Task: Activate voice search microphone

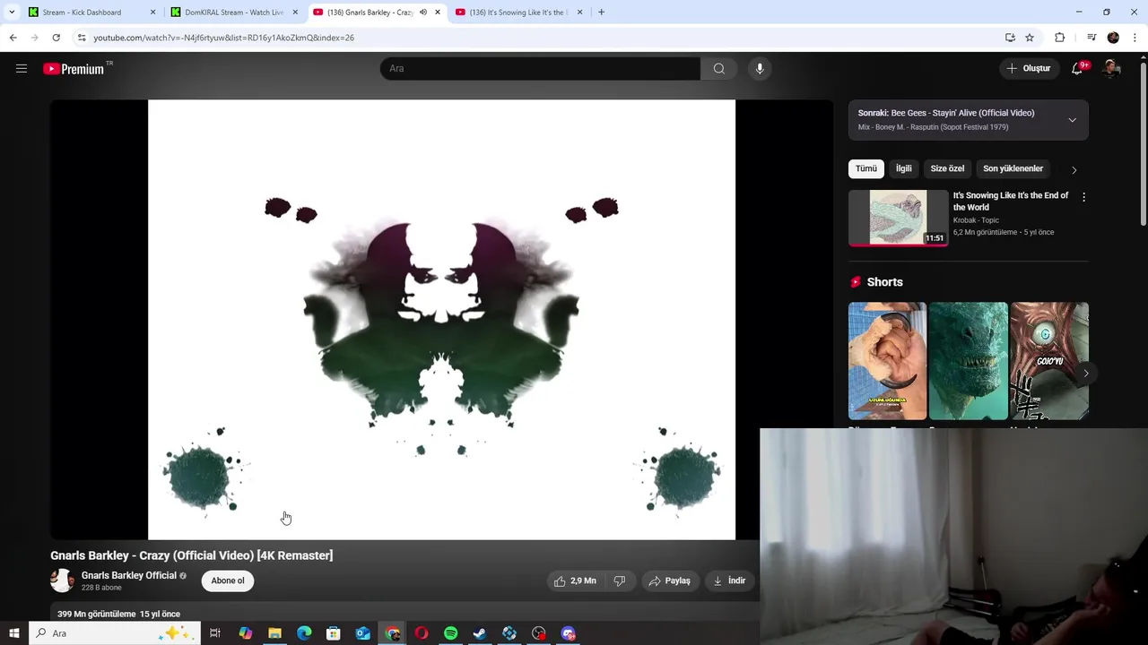Action: (x=759, y=69)
